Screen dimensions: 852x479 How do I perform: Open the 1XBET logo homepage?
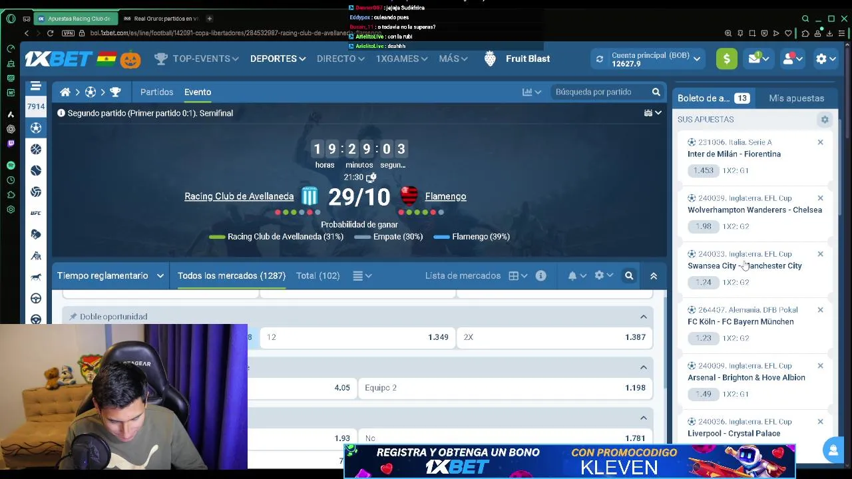coord(59,59)
